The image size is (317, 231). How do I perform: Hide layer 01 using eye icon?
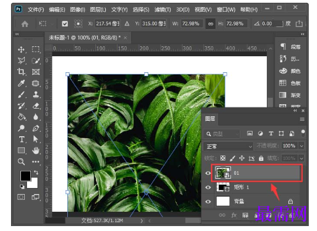click(x=208, y=173)
